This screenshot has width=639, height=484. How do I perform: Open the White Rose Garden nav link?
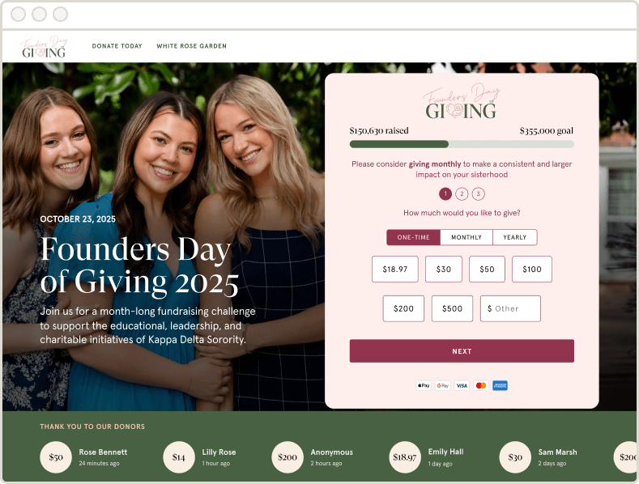191,46
